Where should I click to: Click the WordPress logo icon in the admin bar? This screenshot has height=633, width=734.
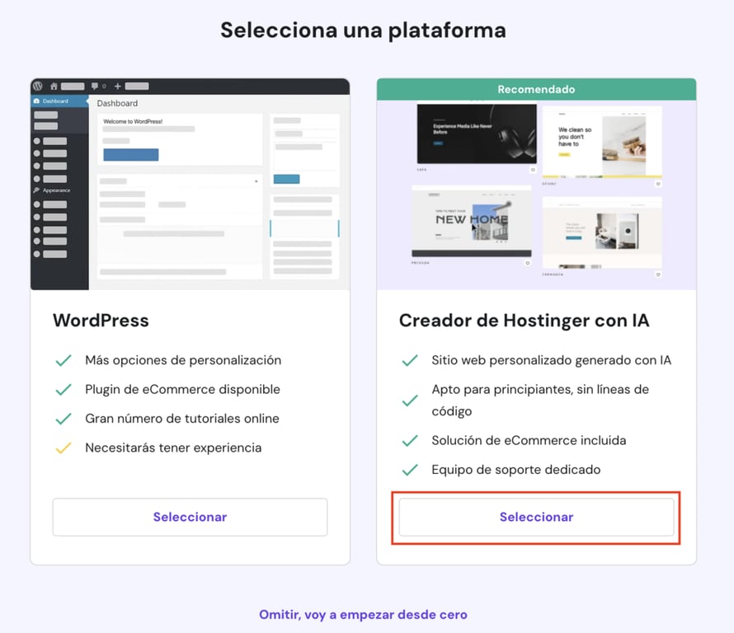[x=38, y=86]
